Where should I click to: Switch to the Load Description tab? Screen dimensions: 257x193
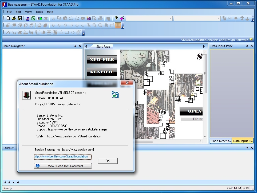221,141
